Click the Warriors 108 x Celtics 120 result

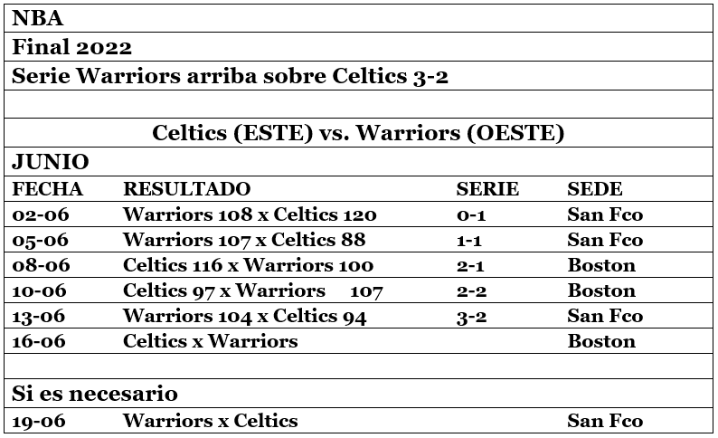coord(250,214)
